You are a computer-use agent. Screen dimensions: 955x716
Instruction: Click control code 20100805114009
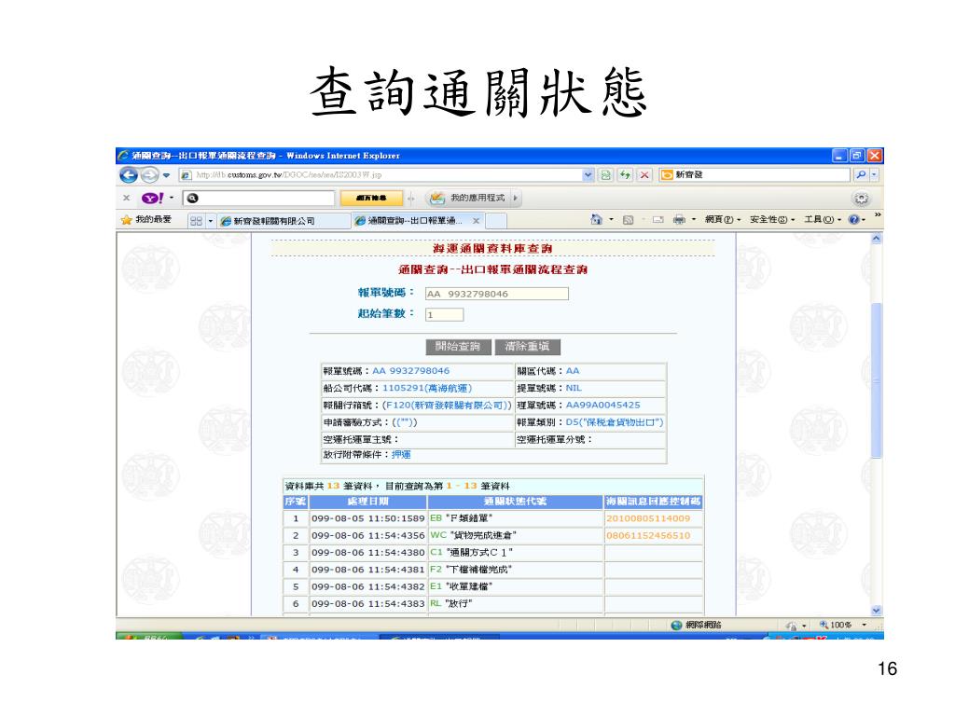(648, 518)
